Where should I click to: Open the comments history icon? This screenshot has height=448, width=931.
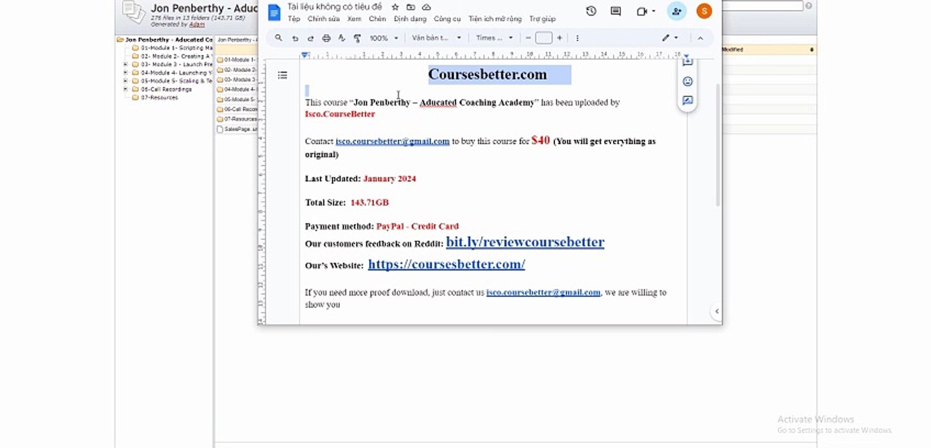pyautogui.click(x=616, y=11)
